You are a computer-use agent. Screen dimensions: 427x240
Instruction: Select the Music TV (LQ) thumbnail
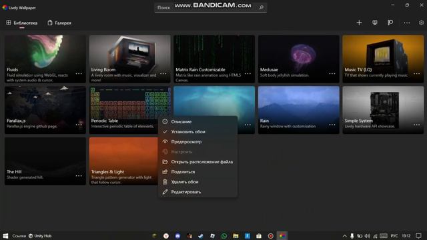383,59
